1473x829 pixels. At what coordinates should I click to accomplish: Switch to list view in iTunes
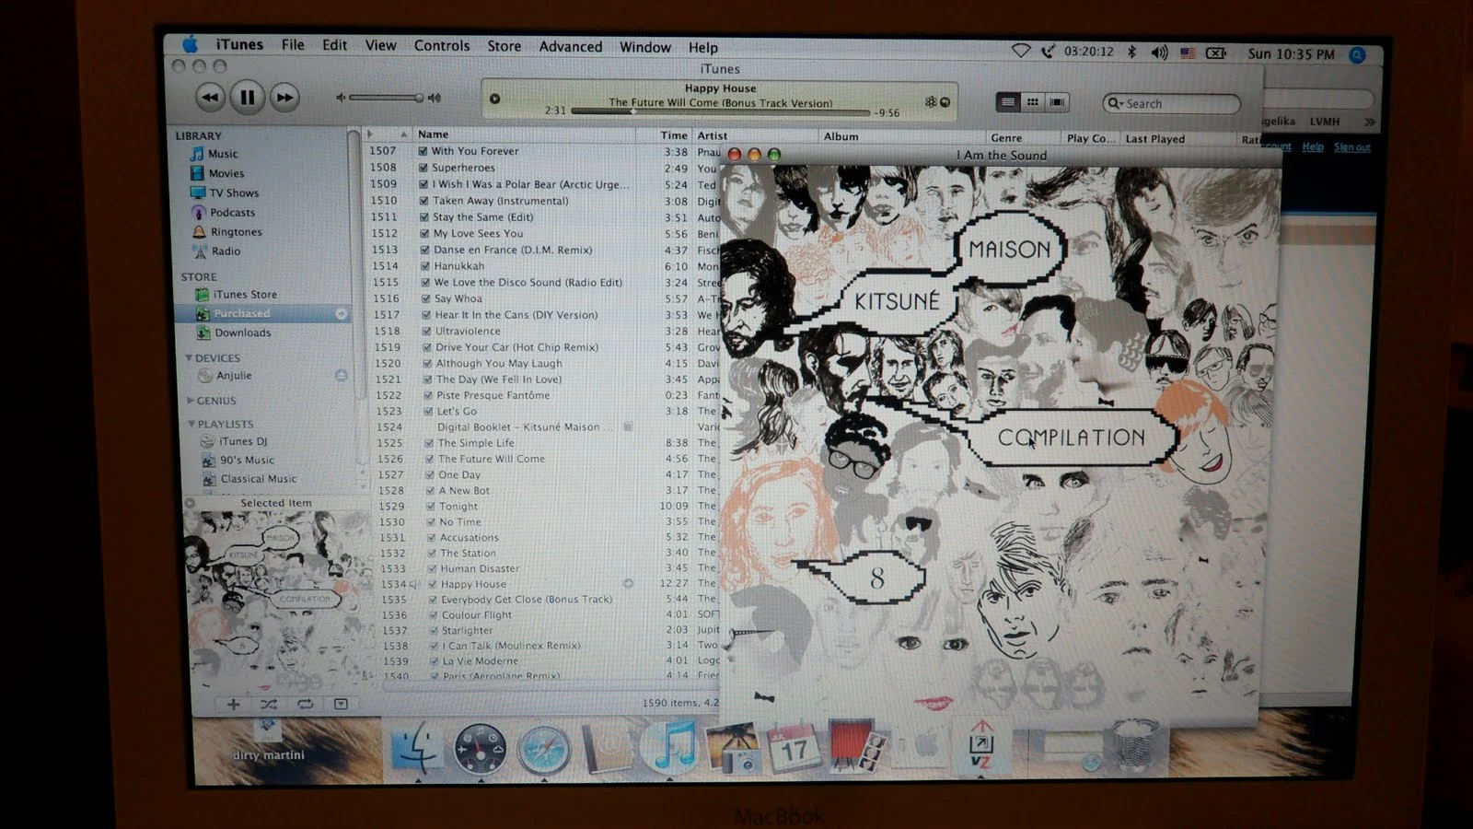click(1008, 102)
